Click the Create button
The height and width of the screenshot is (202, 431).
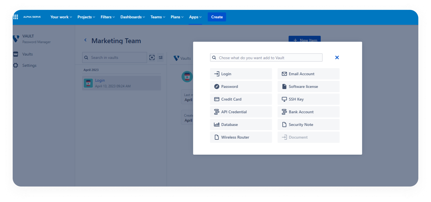(x=217, y=17)
